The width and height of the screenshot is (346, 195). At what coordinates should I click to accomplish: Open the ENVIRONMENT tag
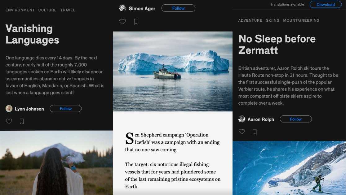click(20, 10)
